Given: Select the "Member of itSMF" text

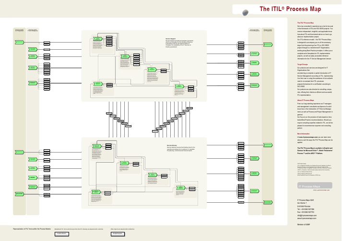Looking at the screenshot, I should [x=304, y=224].
